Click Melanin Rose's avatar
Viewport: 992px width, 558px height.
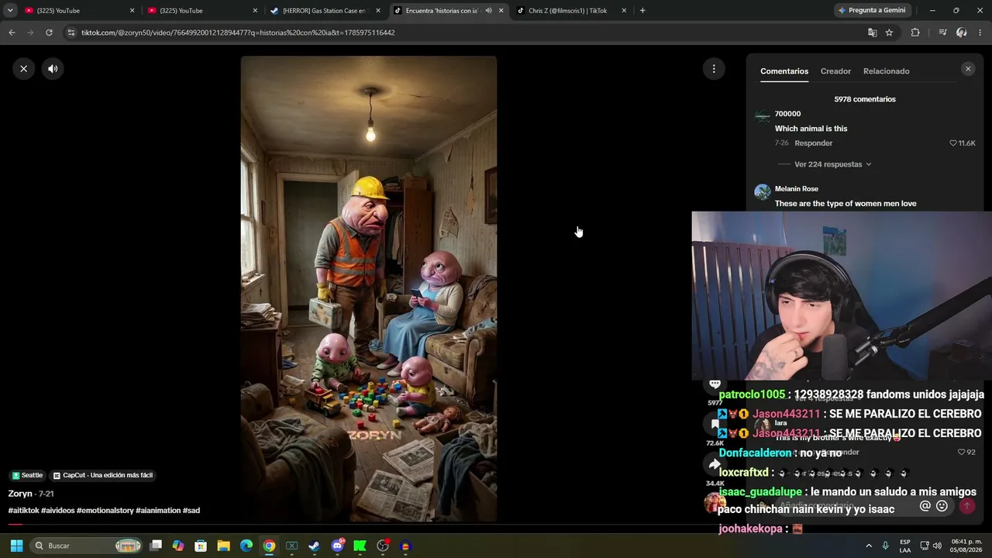tap(763, 191)
